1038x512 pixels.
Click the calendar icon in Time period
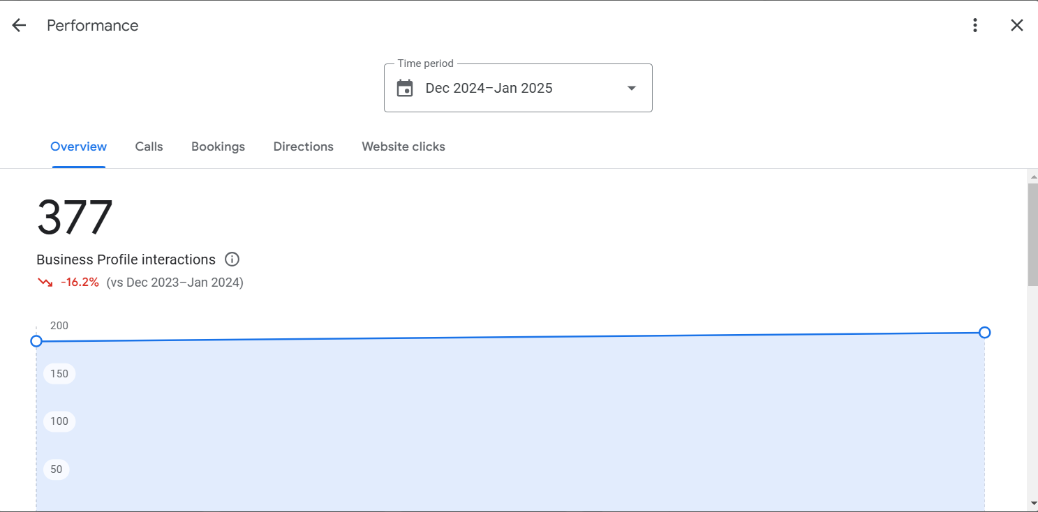point(405,88)
